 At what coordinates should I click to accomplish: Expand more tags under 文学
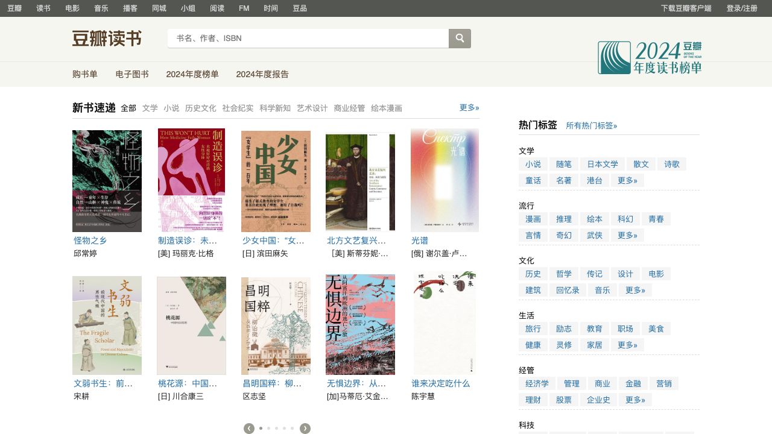(x=627, y=180)
